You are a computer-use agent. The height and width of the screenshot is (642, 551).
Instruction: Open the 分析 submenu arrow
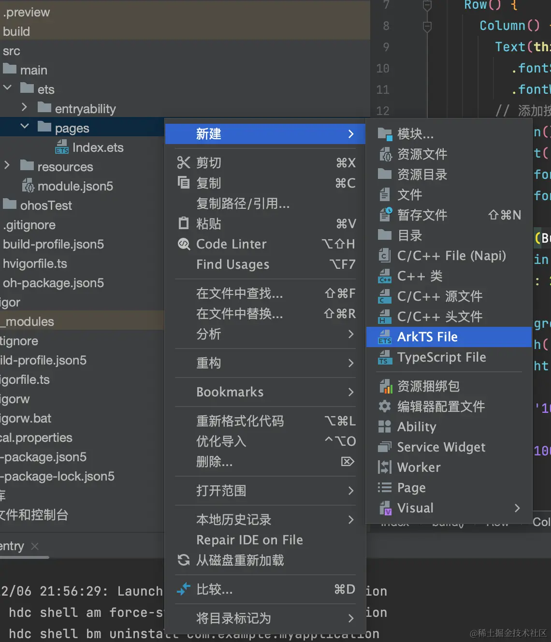pyautogui.click(x=351, y=334)
